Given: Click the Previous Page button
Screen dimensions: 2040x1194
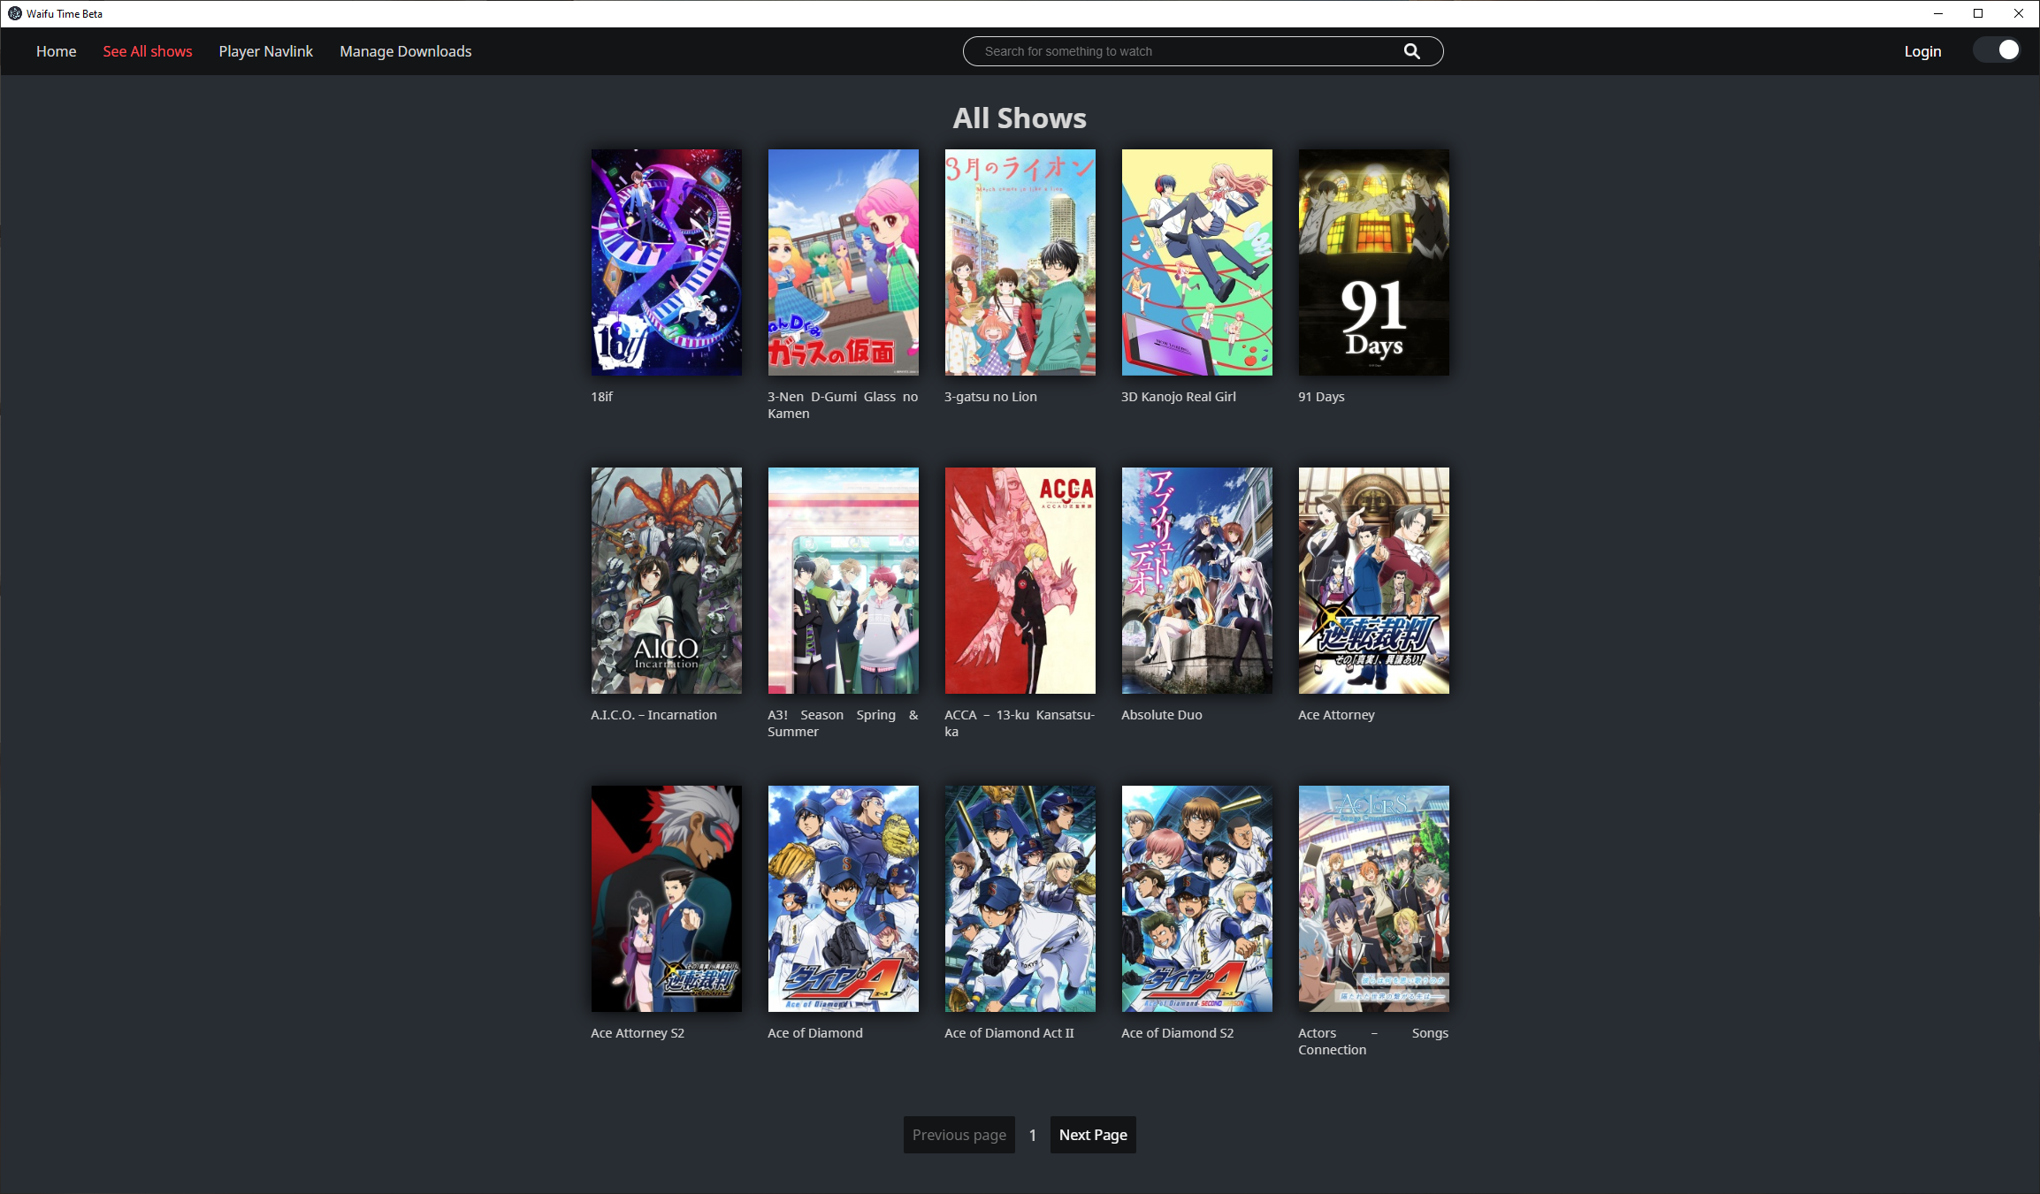Looking at the screenshot, I should click(x=959, y=1133).
